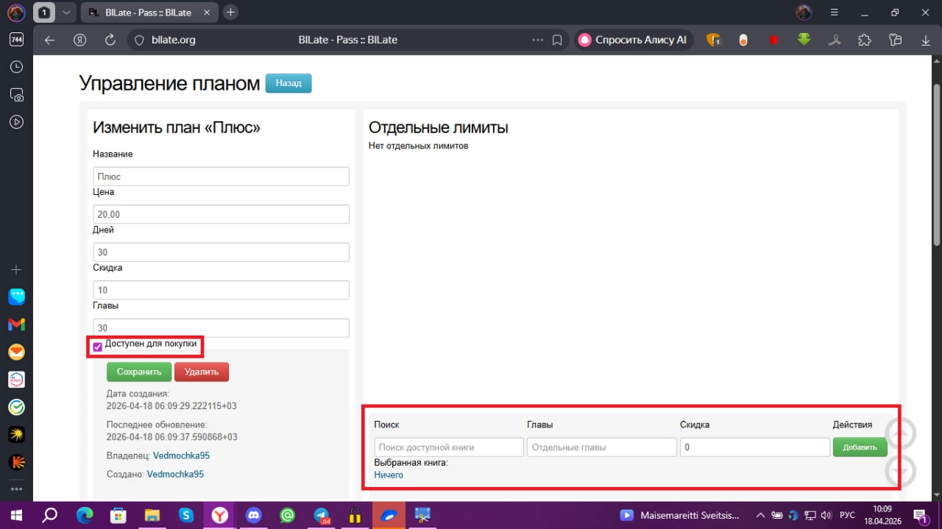Click the Скидка field showing 10
The image size is (942, 529).
221,290
